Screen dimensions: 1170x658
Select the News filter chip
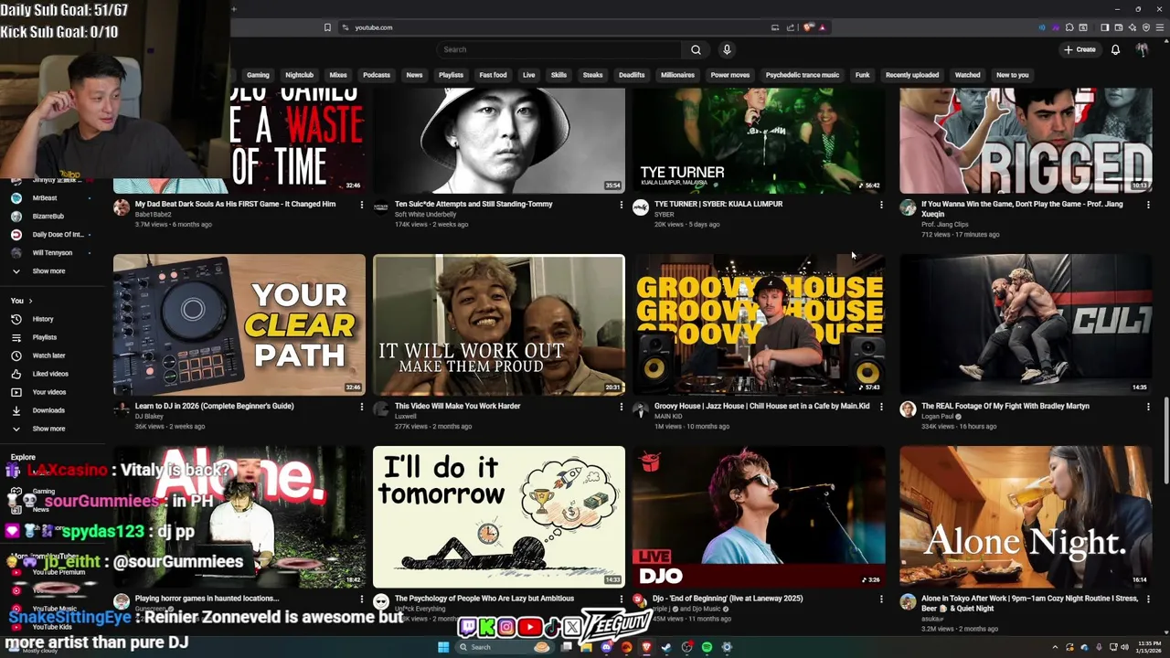(x=414, y=75)
